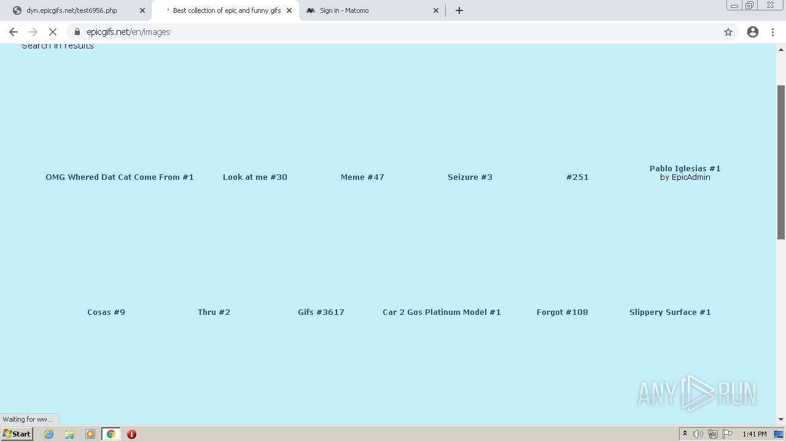The height and width of the screenshot is (442, 786).
Task: Open the Look at me #30 gif
Action: (x=255, y=177)
